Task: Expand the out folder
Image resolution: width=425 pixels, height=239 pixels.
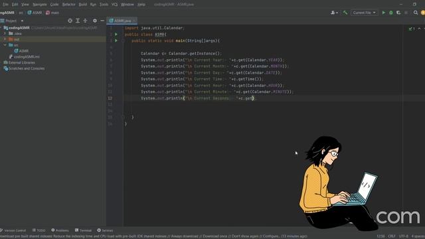Action: coord(5,39)
